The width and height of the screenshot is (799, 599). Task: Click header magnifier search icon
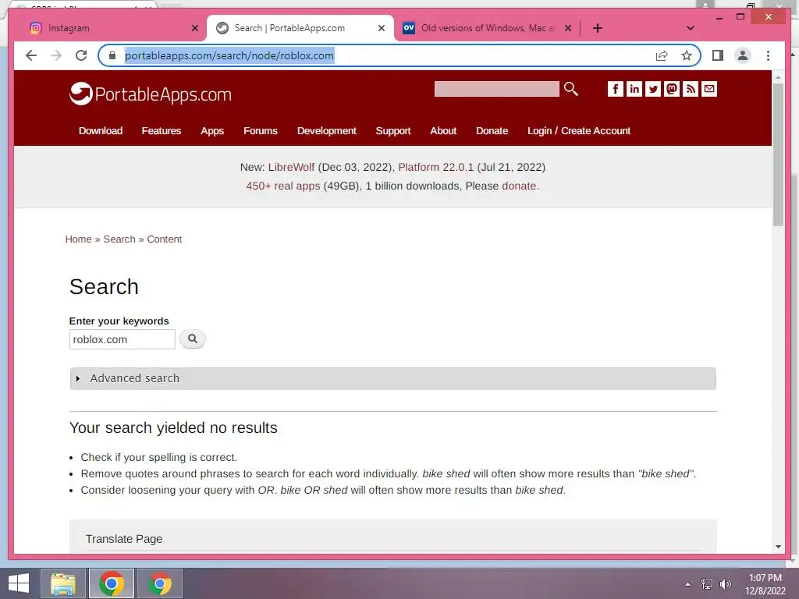pos(571,89)
